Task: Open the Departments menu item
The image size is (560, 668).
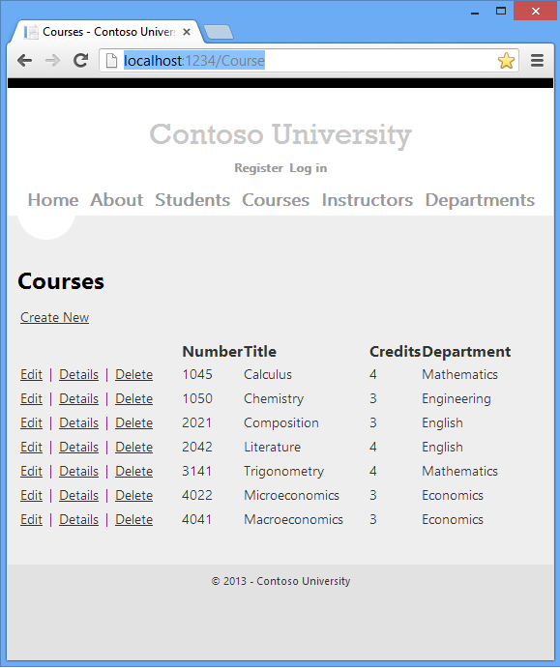Action: (x=480, y=200)
